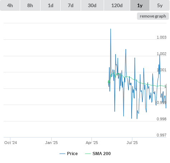Switch to the 30d range tab
Image resolution: width=170 pixels, height=163 pixels.
[92, 5]
